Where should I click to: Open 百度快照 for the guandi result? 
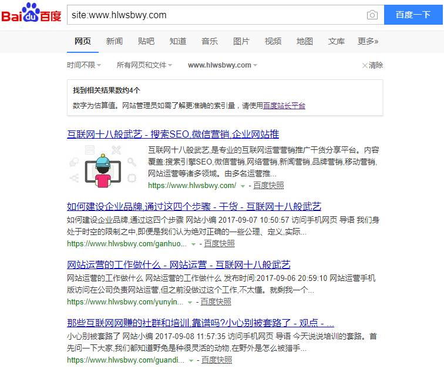[217, 360]
